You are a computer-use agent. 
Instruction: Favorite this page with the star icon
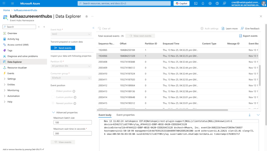coord(87,16)
